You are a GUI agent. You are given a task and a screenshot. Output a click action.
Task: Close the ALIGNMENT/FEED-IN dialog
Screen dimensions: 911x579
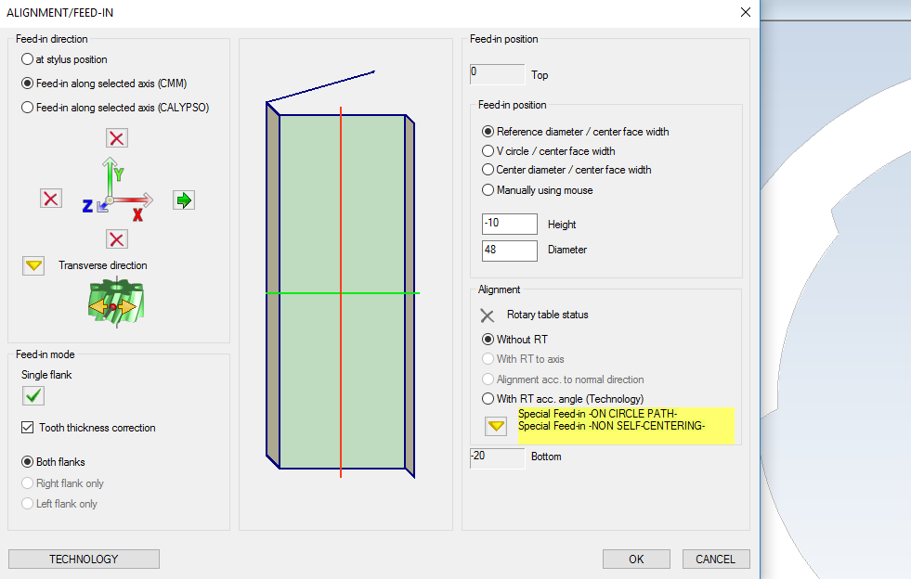[746, 12]
